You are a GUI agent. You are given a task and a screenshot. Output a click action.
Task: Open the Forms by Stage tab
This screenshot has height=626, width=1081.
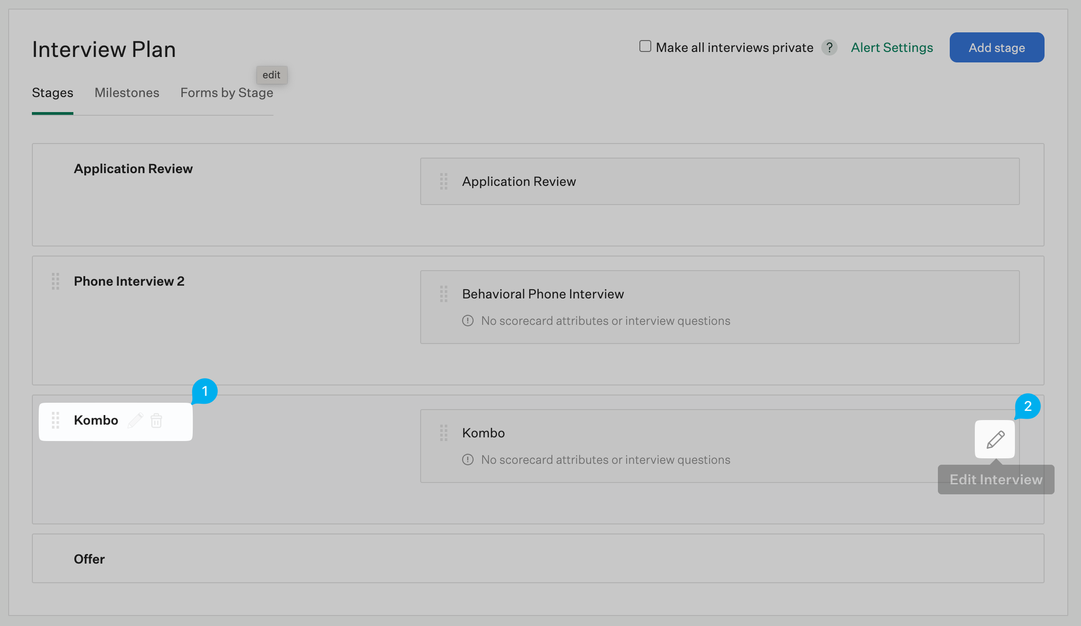[226, 93]
